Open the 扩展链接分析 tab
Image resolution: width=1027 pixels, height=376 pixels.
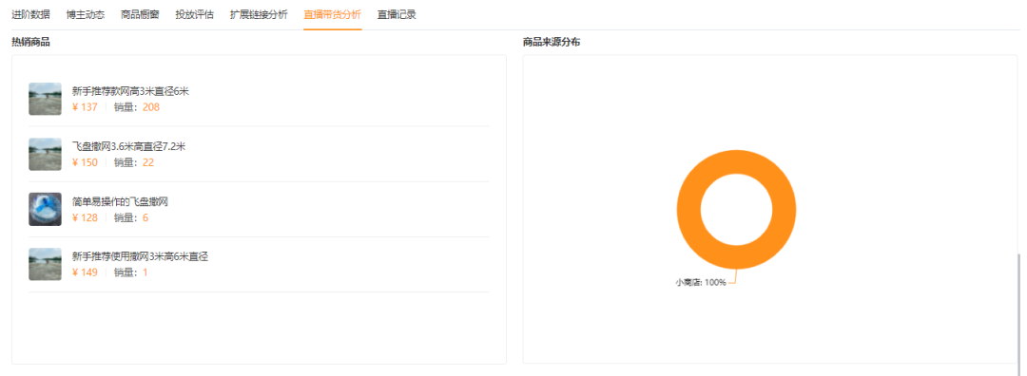(259, 14)
